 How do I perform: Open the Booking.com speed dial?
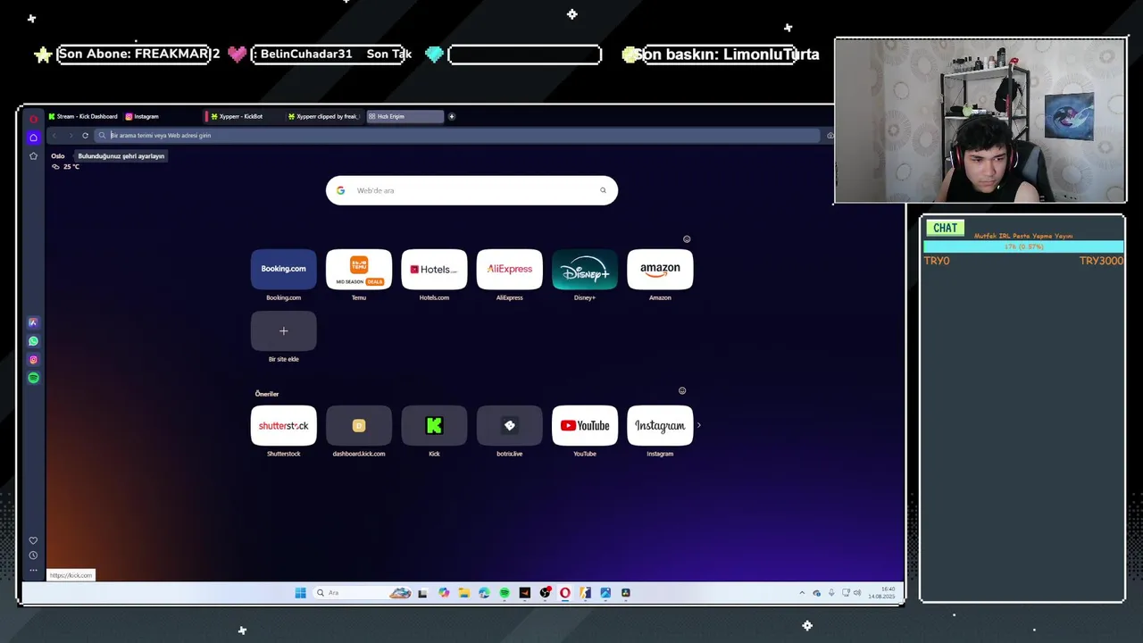click(284, 269)
